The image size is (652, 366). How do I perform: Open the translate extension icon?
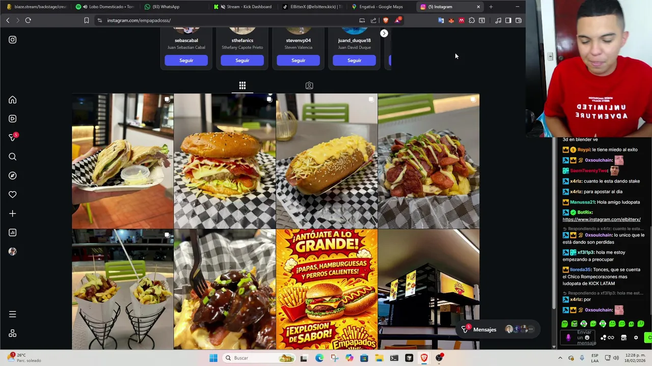tap(441, 20)
